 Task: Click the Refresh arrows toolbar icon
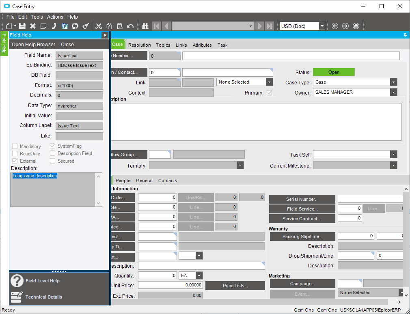coord(75,26)
